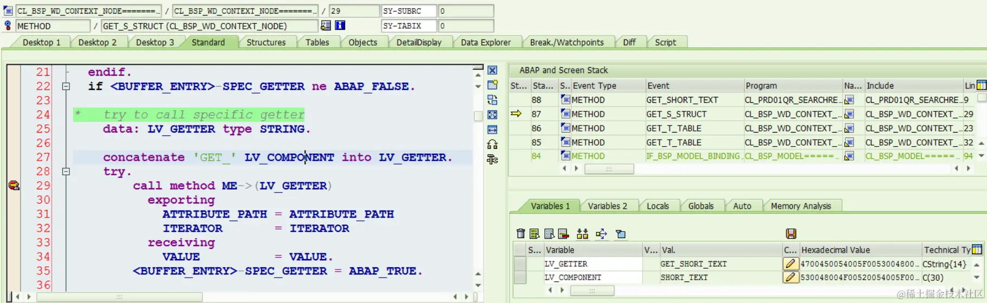
Task: Click the blue box tool icon in Variables toolbar
Action: pos(621,234)
